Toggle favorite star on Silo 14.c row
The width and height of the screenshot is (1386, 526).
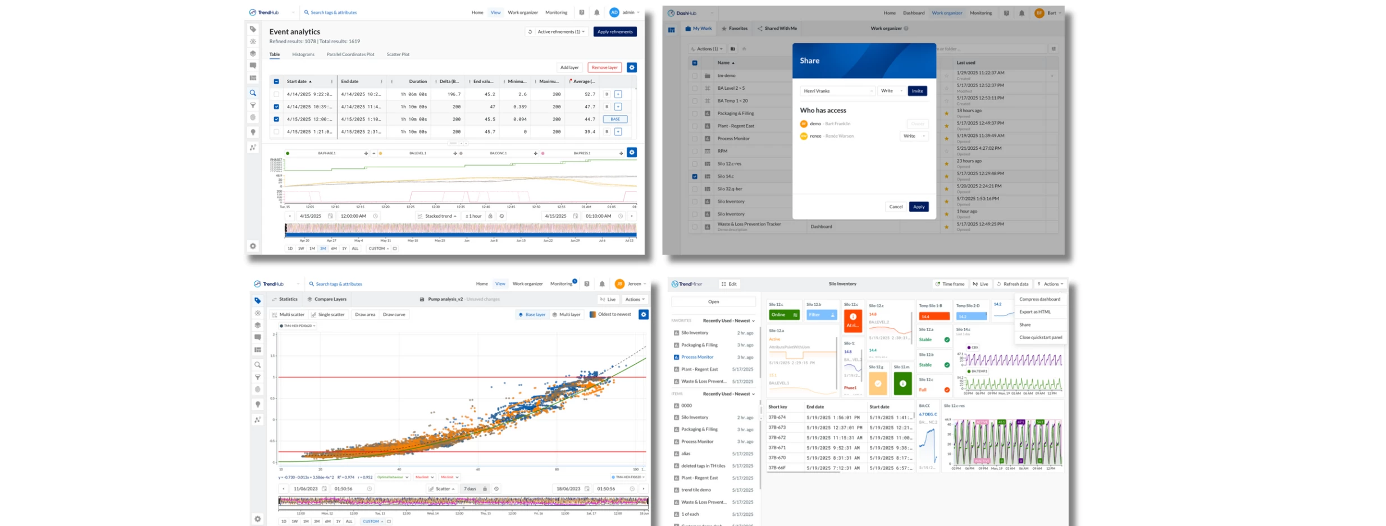(947, 176)
